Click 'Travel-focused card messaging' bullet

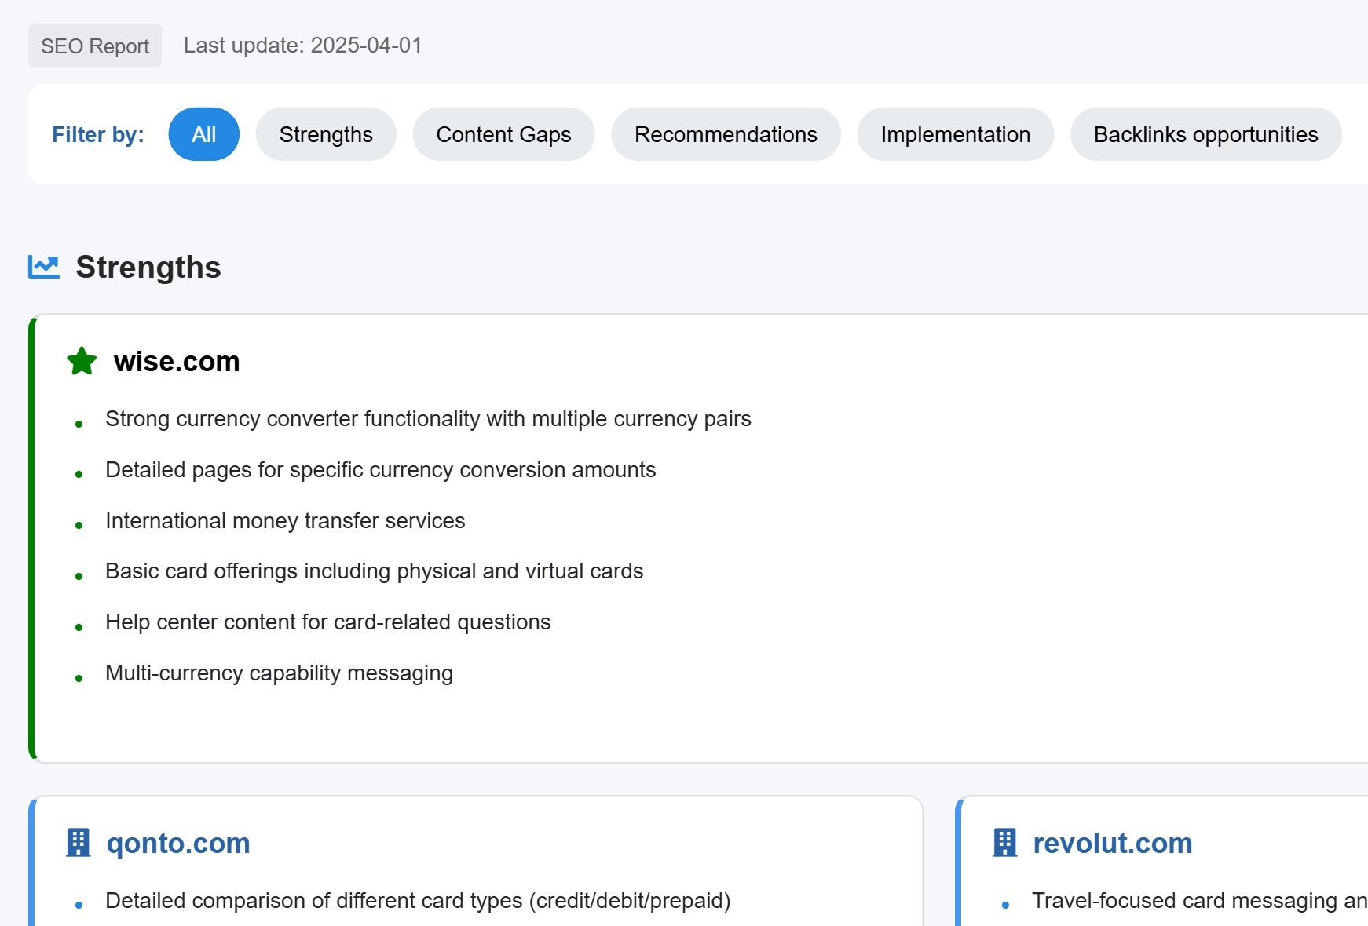[1199, 901]
